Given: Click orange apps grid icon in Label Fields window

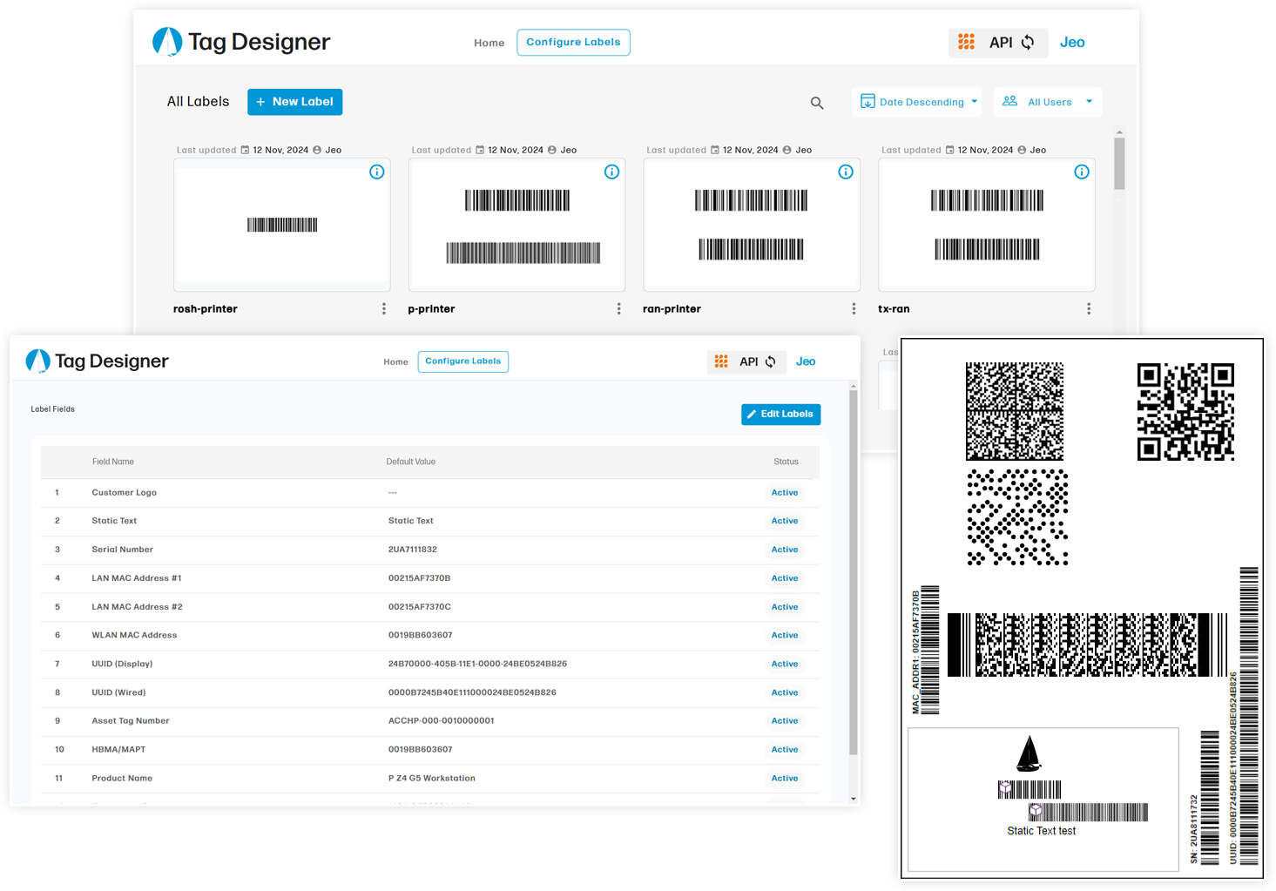Looking at the screenshot, I should pyautogui.click(x=721, y=361).
